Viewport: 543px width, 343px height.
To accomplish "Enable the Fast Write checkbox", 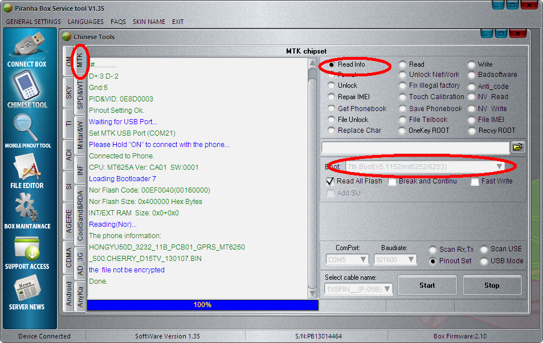I will tap(475, 182).
